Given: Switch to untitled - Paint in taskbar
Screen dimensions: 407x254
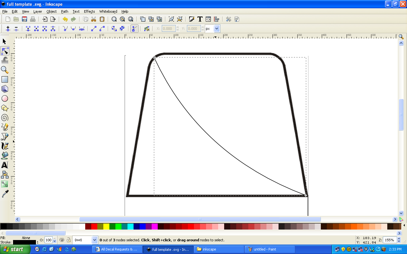Looking at the screenshot, I should 270,249.
